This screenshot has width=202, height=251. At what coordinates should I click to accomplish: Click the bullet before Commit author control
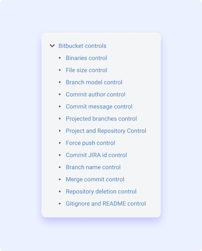coord(60,94)
